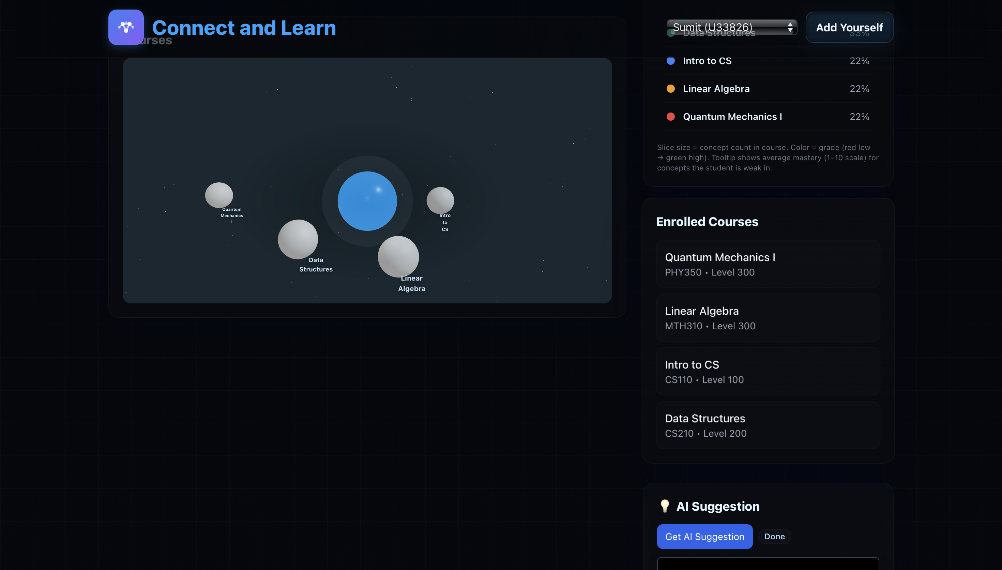Click the blue Intro to CS legend dot
Image resolution: width=1002 pixels, height=570 pixels.
tap(670, 61)
